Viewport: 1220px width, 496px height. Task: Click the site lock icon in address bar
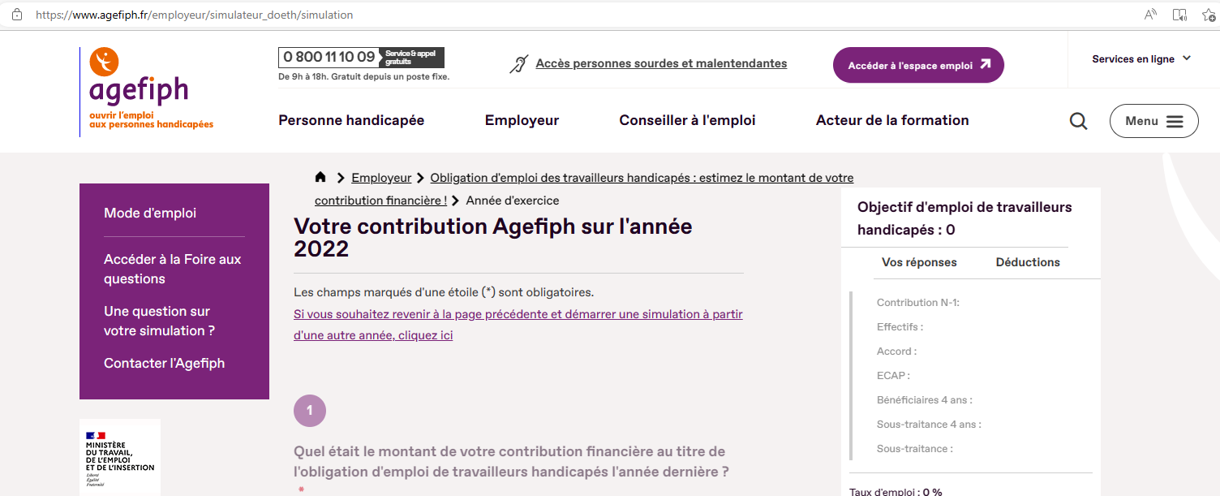point(17,15)
